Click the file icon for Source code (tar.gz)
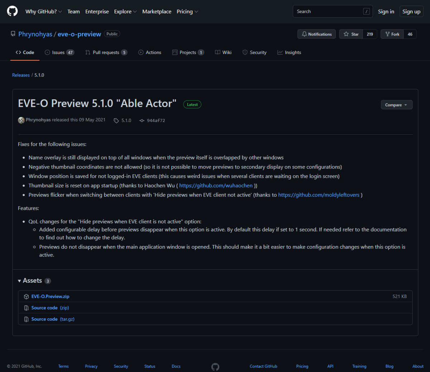The height and width of the screenshot is (372, 430). pyautogui.click(x=26, y=319)
